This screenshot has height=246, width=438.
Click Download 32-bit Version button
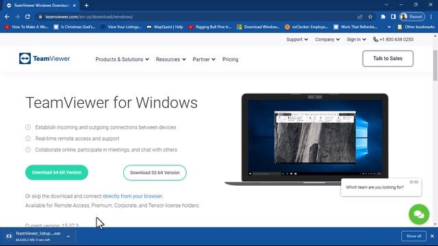pos(155,173)
